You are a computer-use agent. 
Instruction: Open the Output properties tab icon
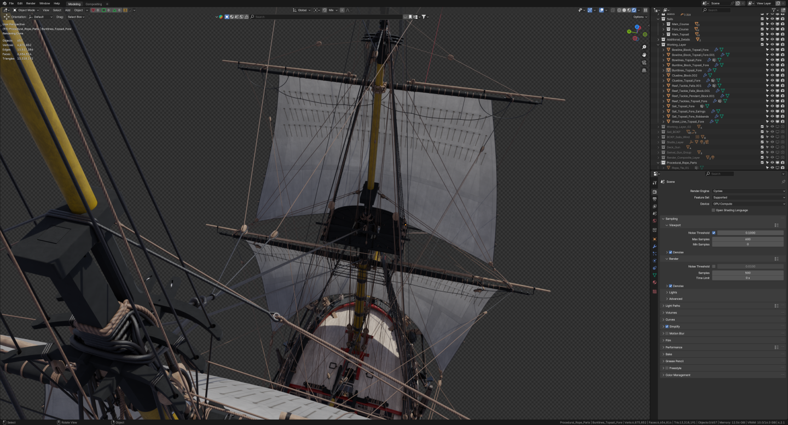654,199
